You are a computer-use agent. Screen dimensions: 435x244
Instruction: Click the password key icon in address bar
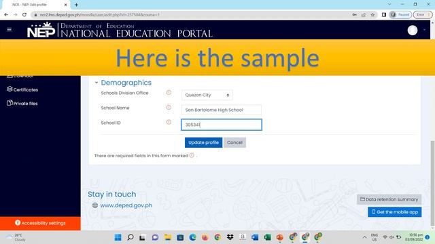(x=355, y=15)
